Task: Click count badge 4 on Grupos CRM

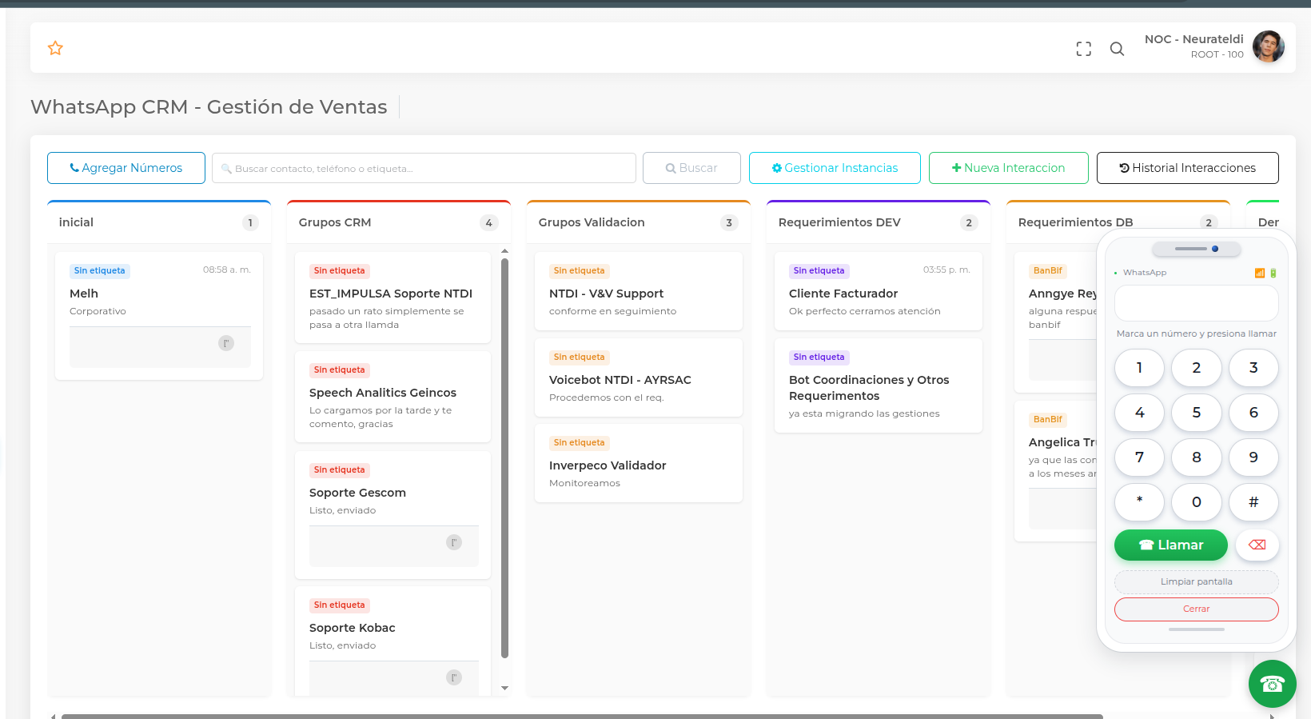Action: 489,223
